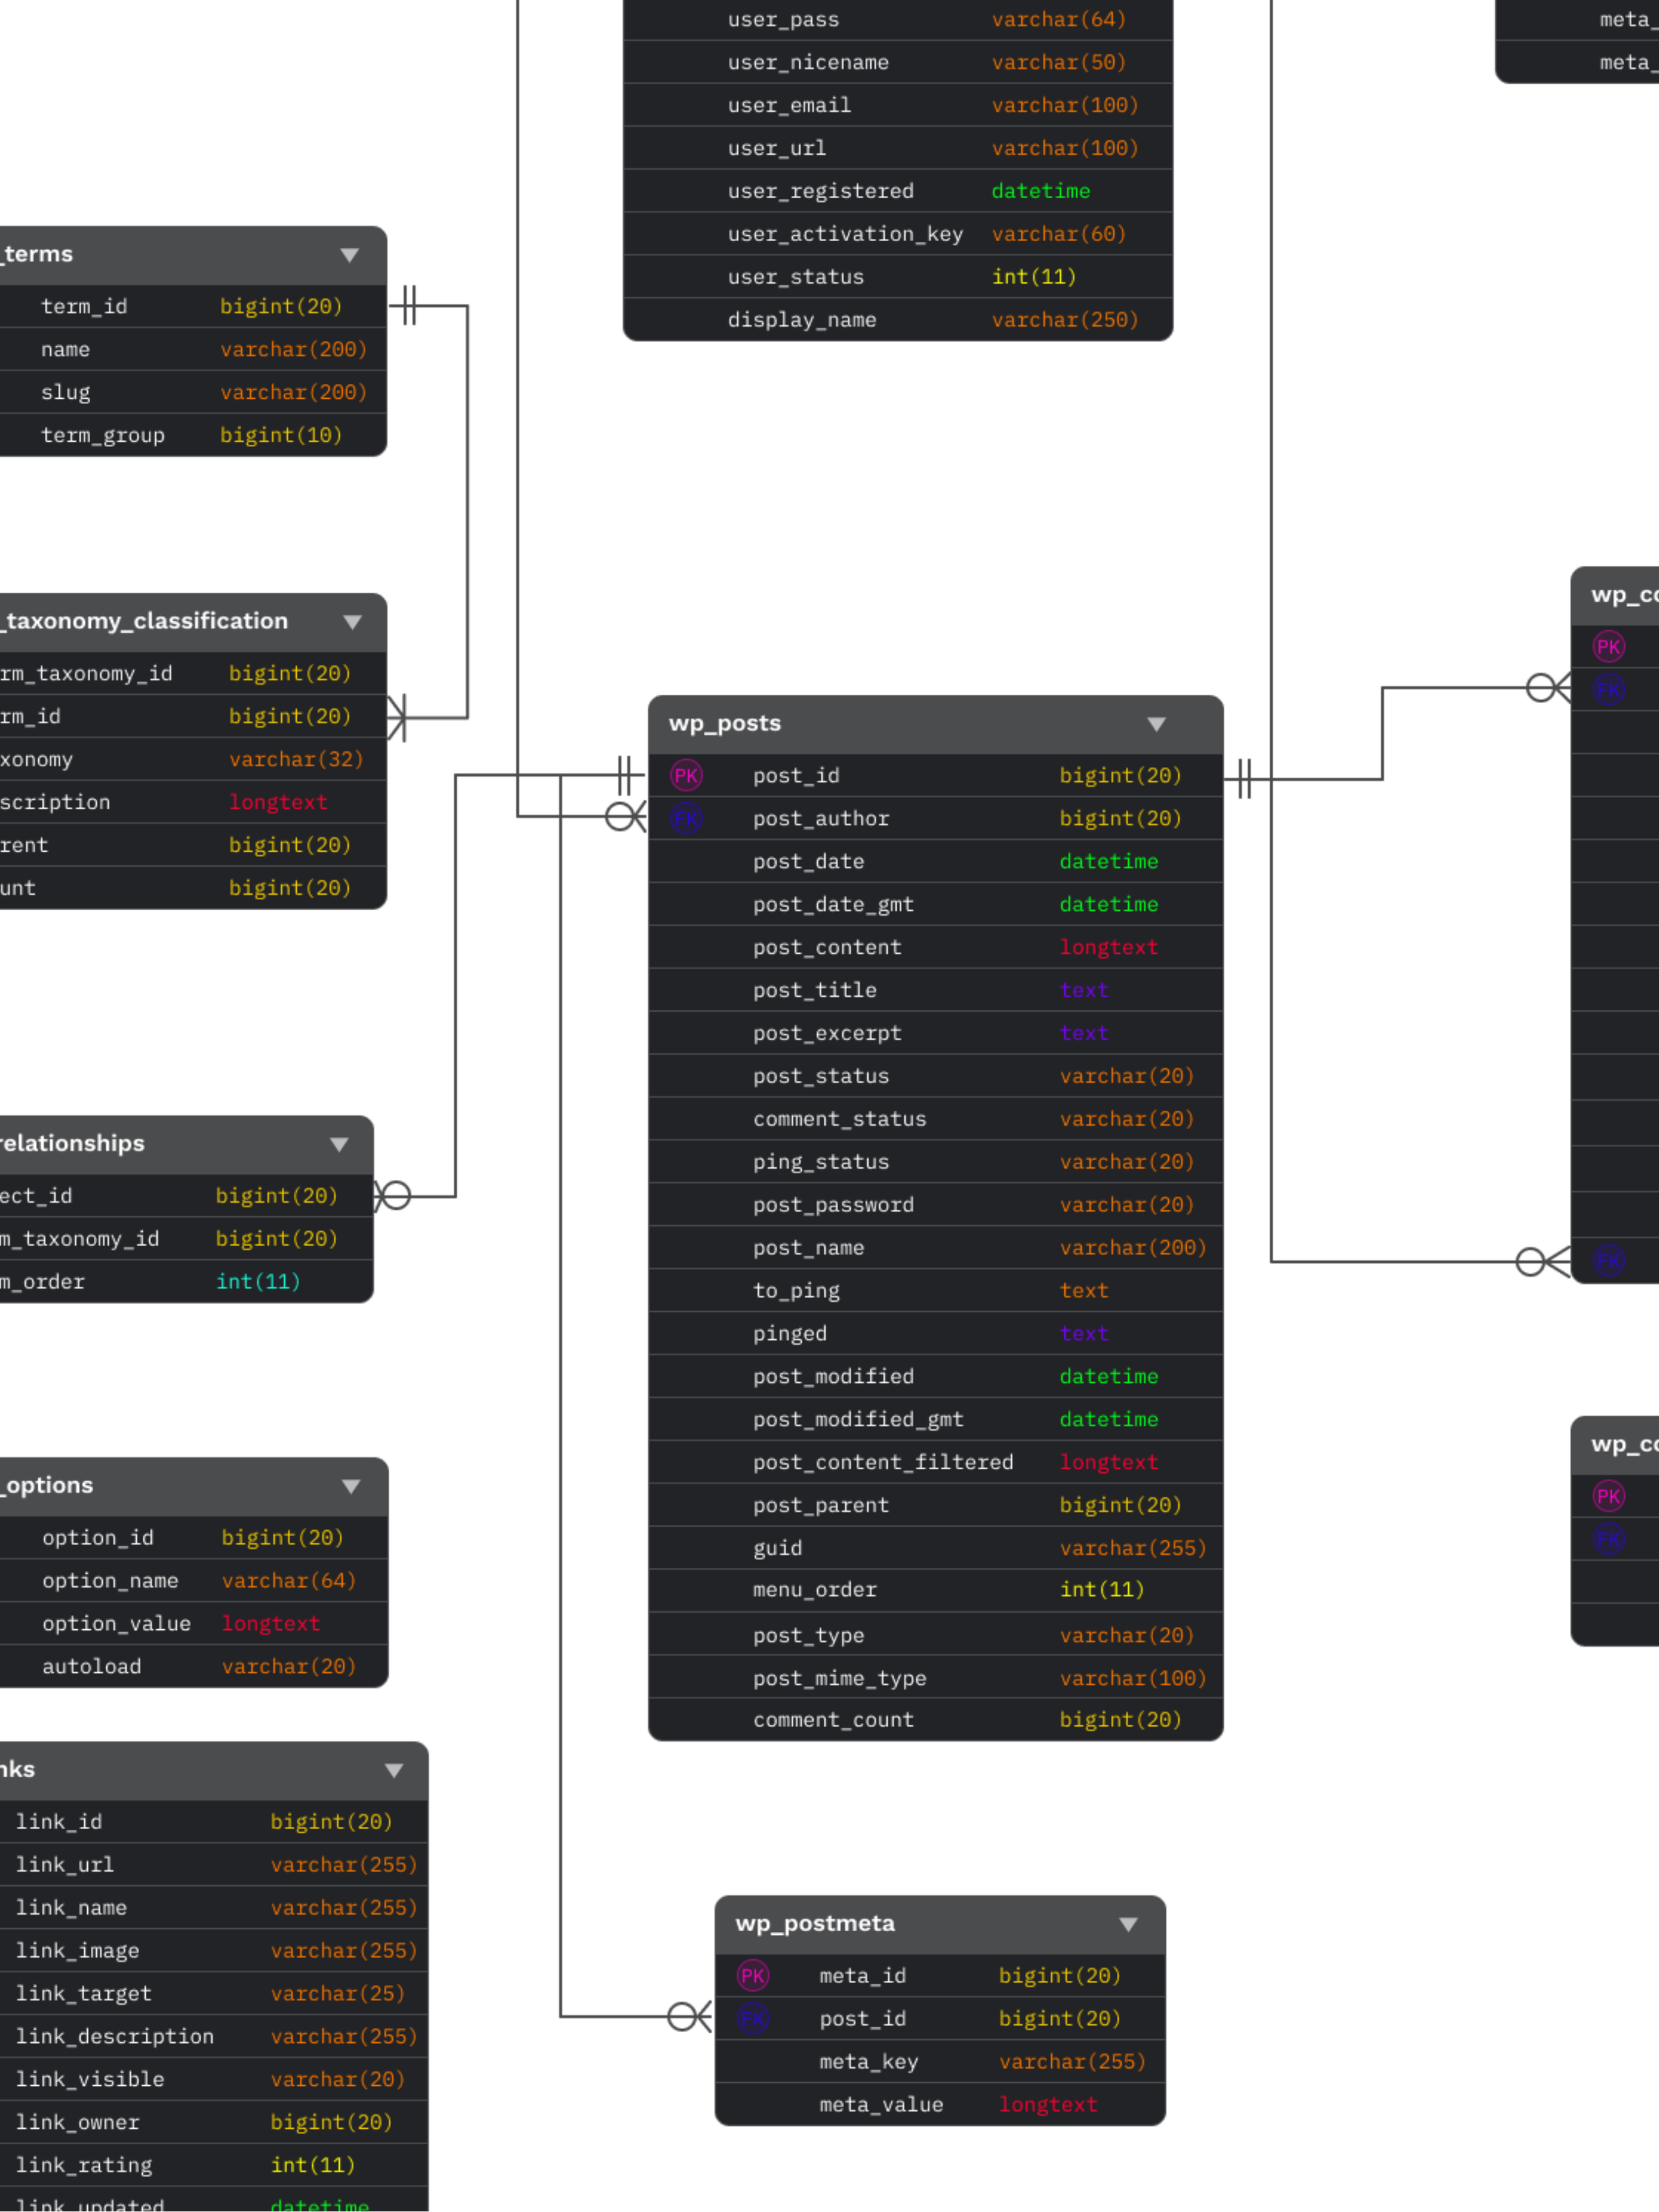Select the comment_status field

pos(935,1119)
